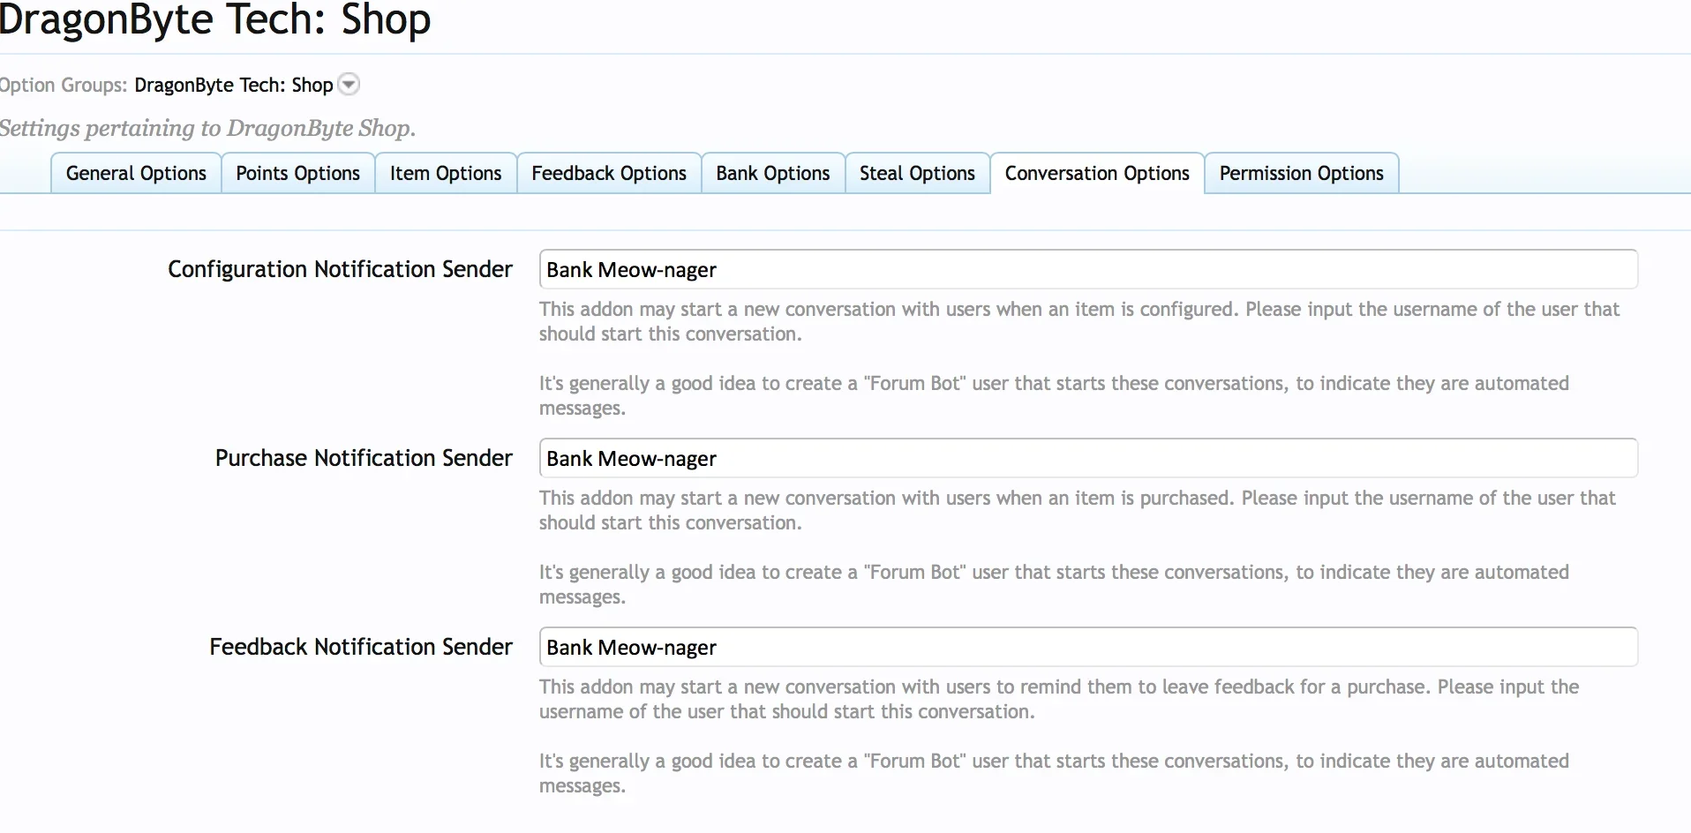Focus the Feedback Notification Sender text box
Image resolution: width=1691 pixels, height=833 pixels.
(x=1087, y=647)
